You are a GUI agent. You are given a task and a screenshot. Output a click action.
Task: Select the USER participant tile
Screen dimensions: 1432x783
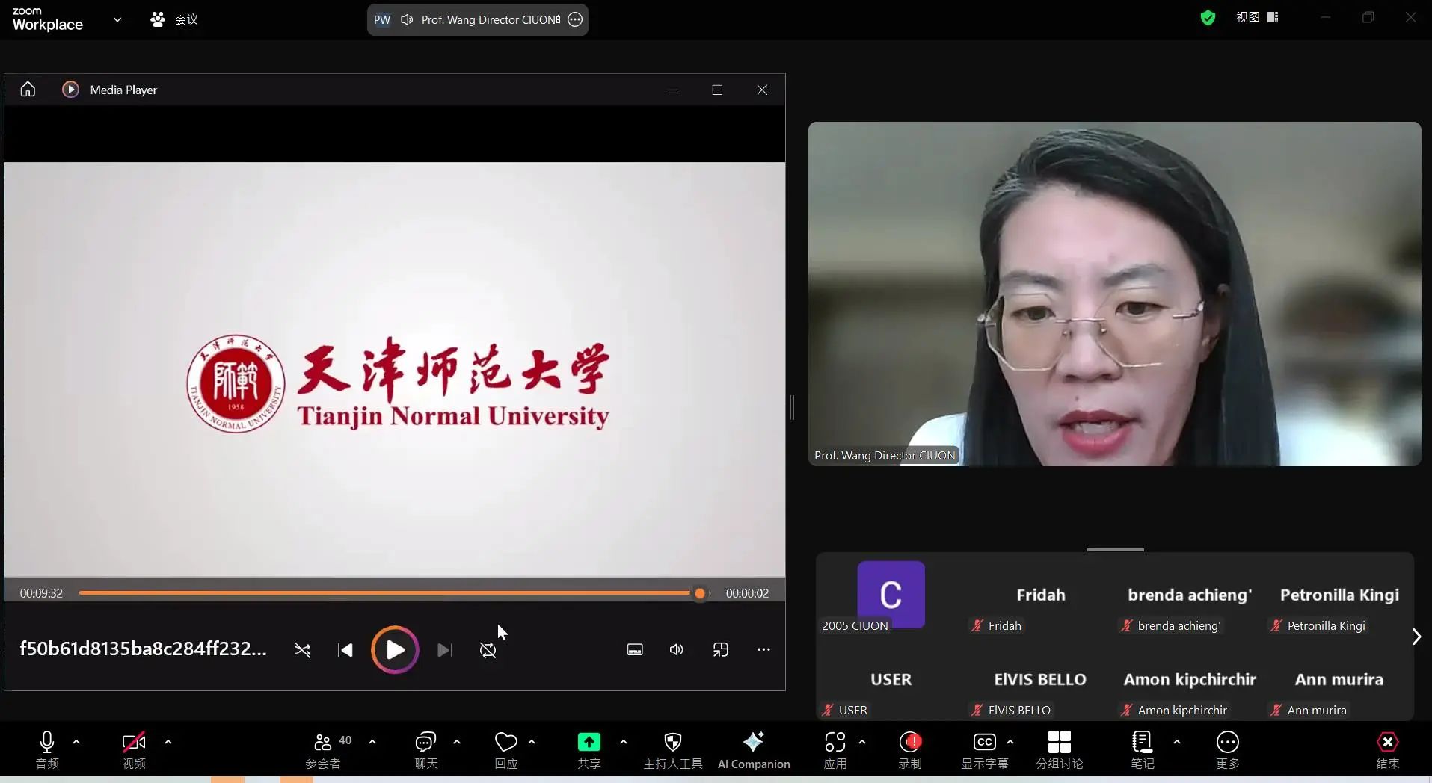point(891,680)
